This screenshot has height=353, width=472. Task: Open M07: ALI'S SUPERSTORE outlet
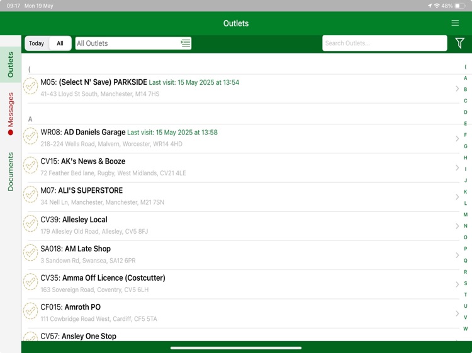(240, 197)
